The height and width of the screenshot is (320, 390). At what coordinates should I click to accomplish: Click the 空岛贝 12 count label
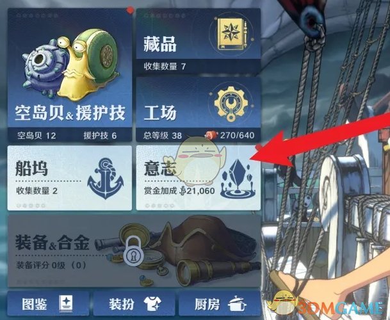pyautogui.click(x=37, y=136)
